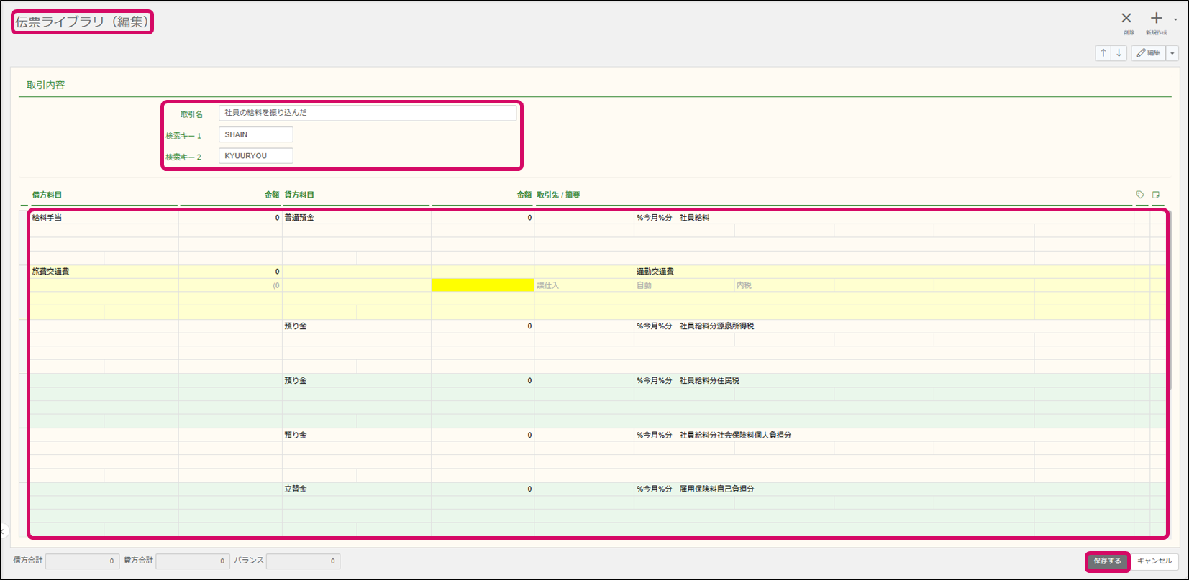Click the tag icon in the table header
Image resolution: width=1189 pixels, height=580 pixels.
click(x=1140, y=195)
